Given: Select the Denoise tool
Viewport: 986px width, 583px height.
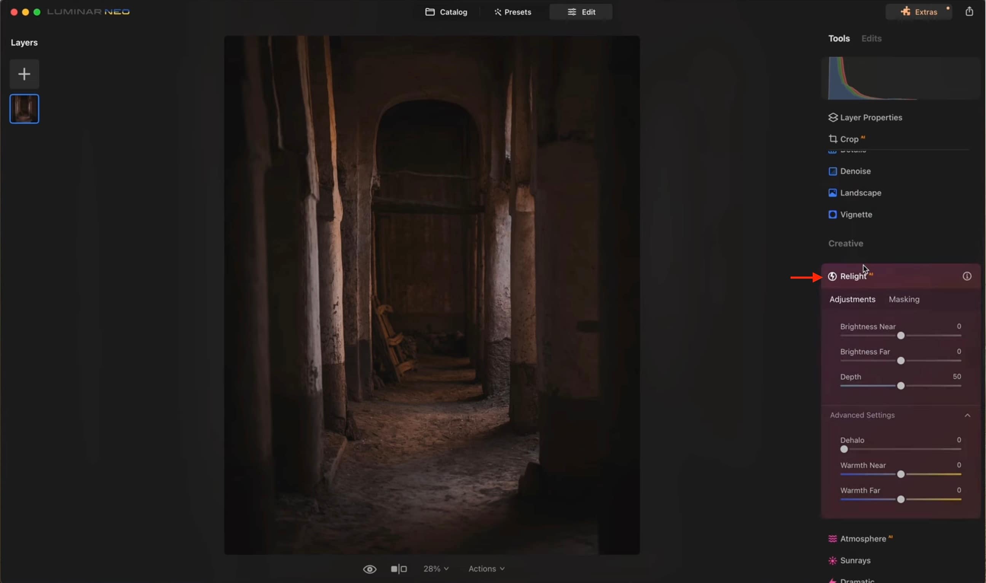Looking at the screenshot, I should point(854,171).
